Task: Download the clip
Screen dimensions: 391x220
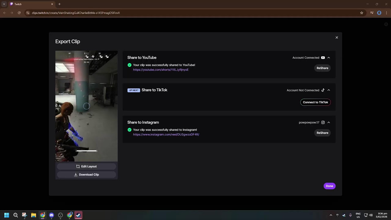Action: click(86, 175)
